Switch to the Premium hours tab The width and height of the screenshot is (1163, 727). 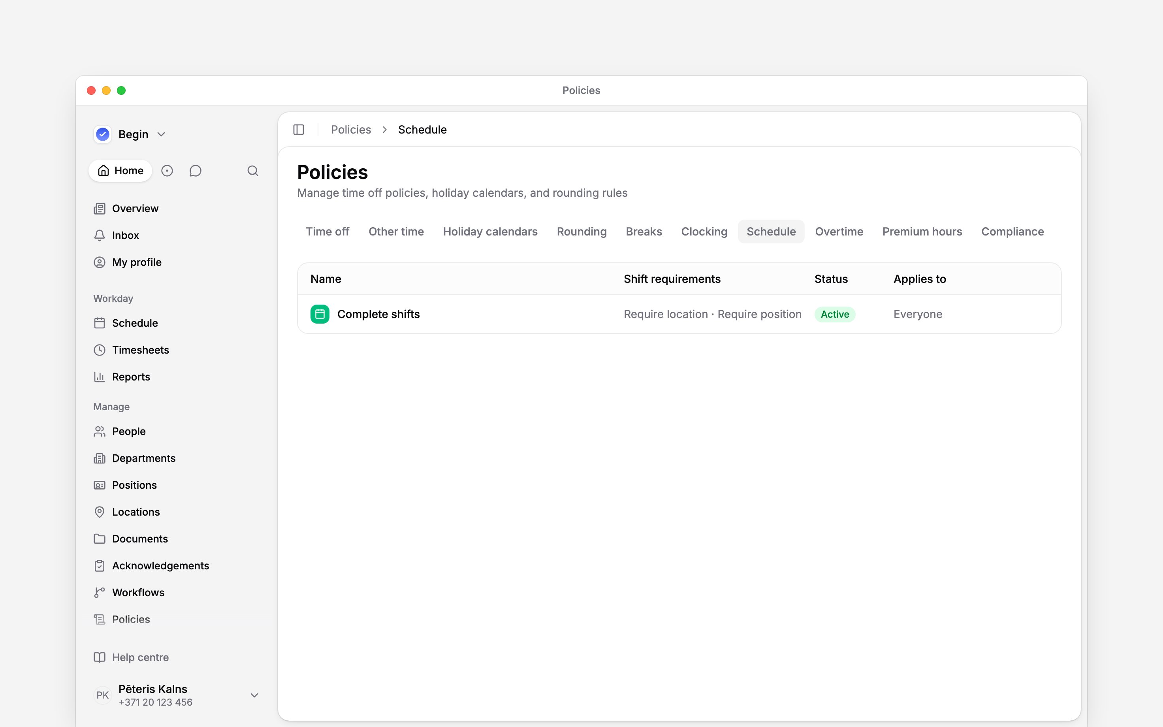922,232
